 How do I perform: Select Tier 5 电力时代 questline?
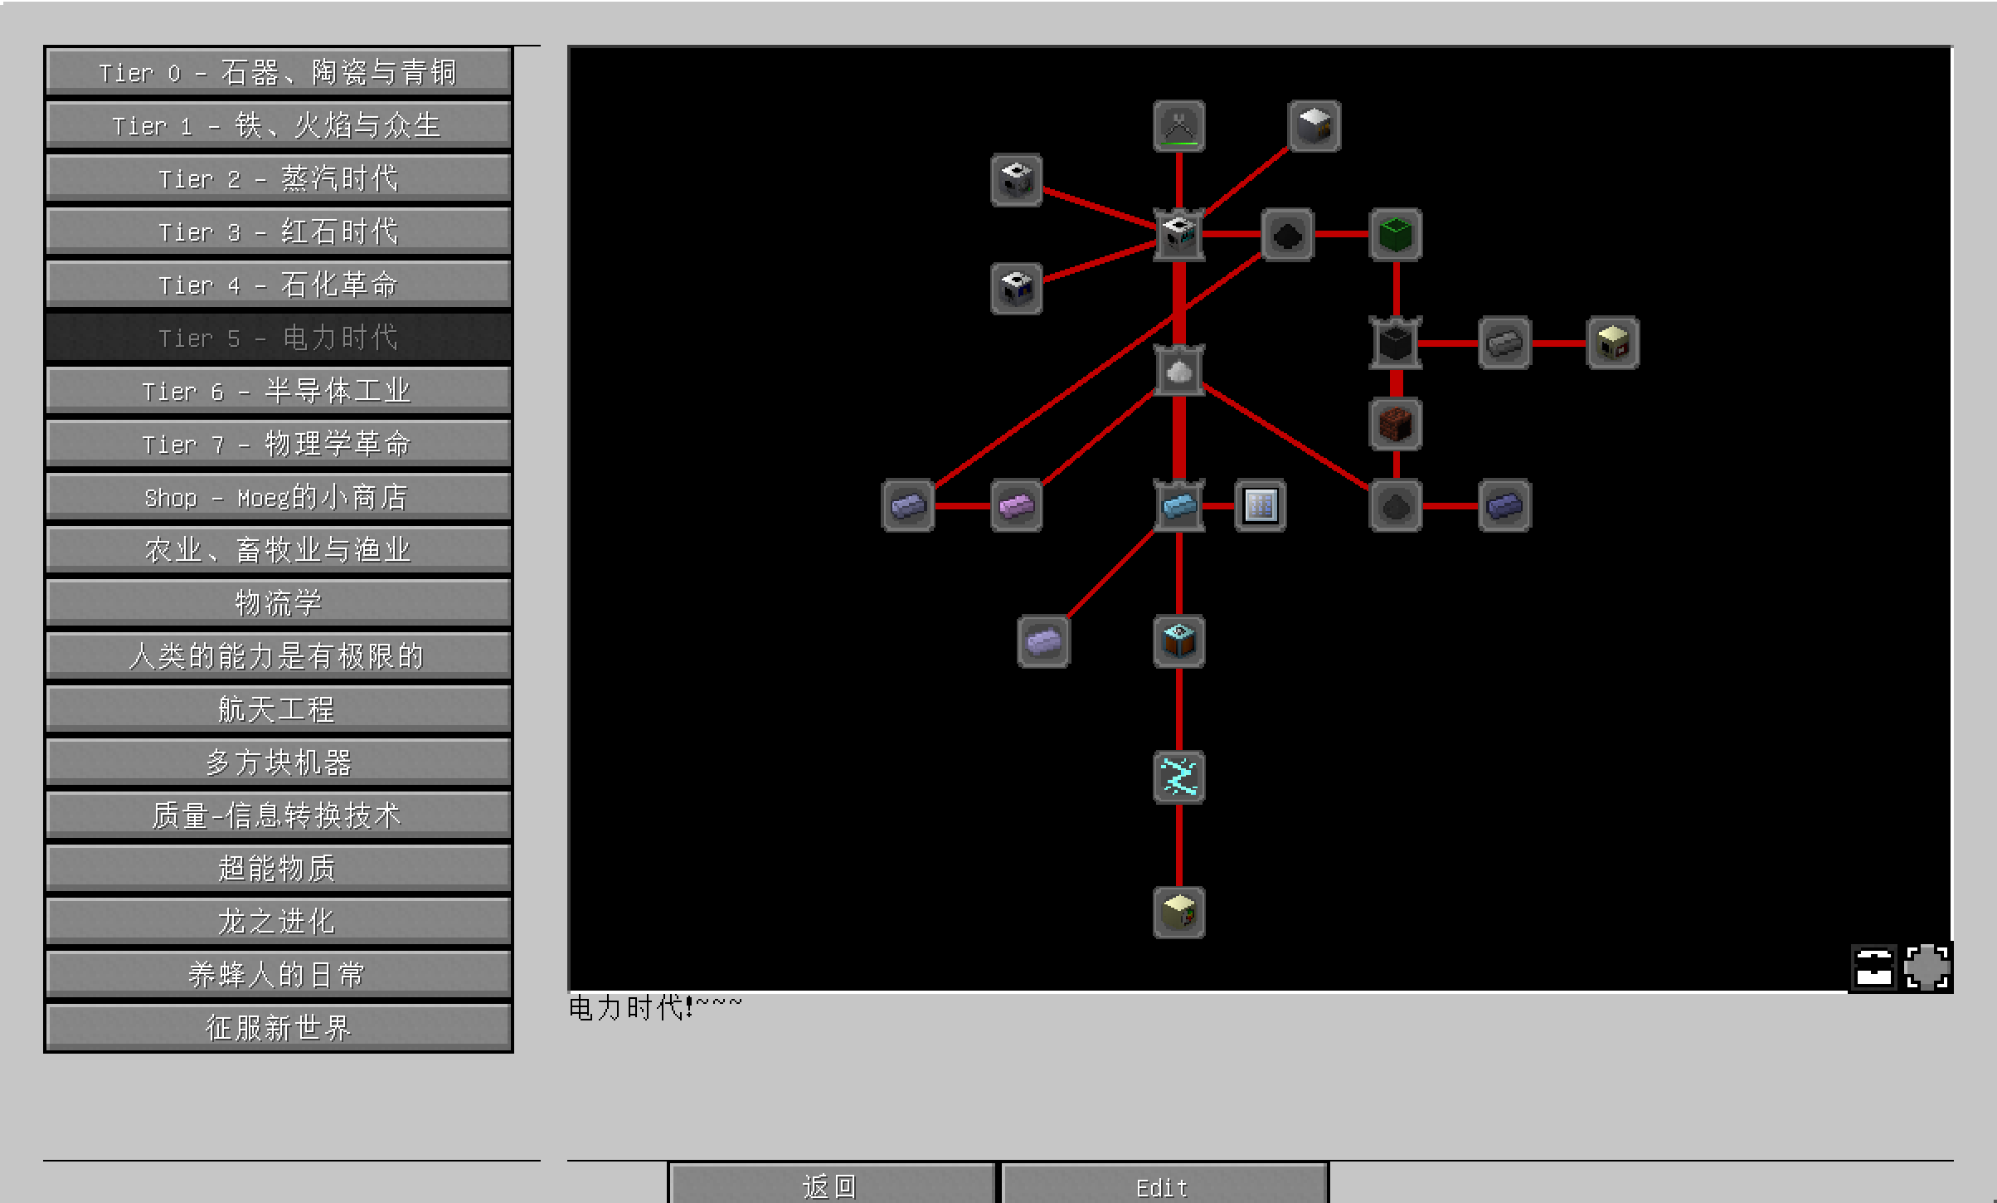(278, 338)
